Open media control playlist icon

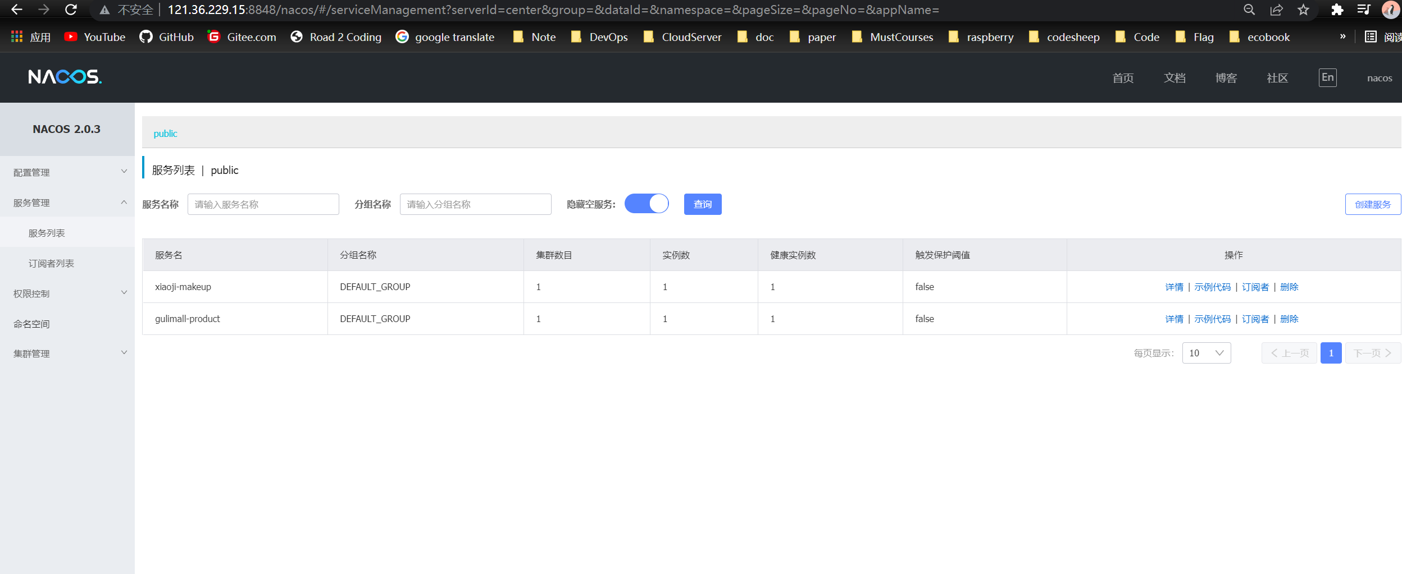pyautogui.click(x=1364, y=10)
